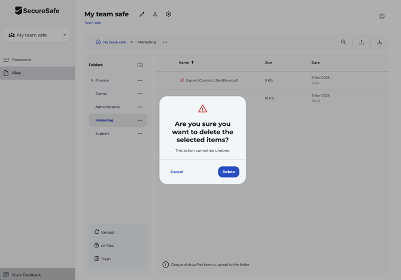Open the Trash folder

coord(105,259)
